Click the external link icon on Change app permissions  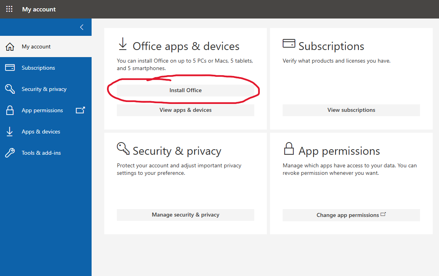(x=383, y=214)
